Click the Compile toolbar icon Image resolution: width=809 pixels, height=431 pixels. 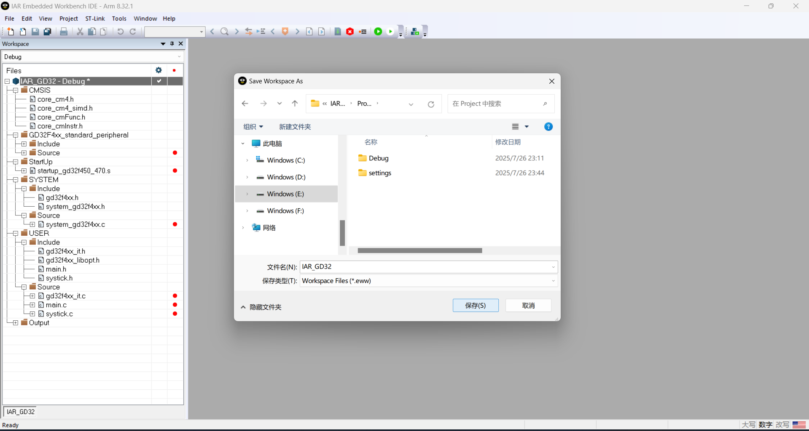click(x=338, y=32)
